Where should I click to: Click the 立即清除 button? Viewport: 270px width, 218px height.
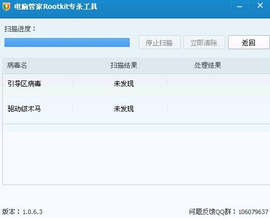tap(204, 42)
